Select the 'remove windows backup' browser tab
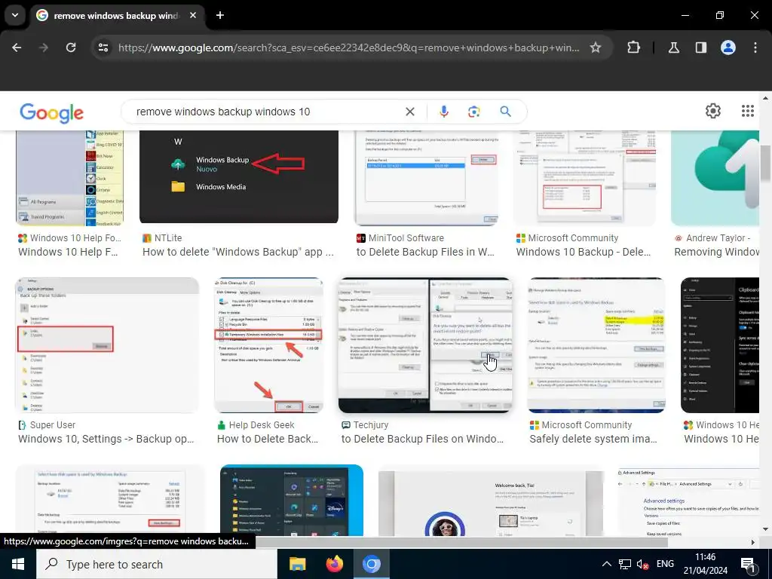Screen dimensions: 772x579 117,15
